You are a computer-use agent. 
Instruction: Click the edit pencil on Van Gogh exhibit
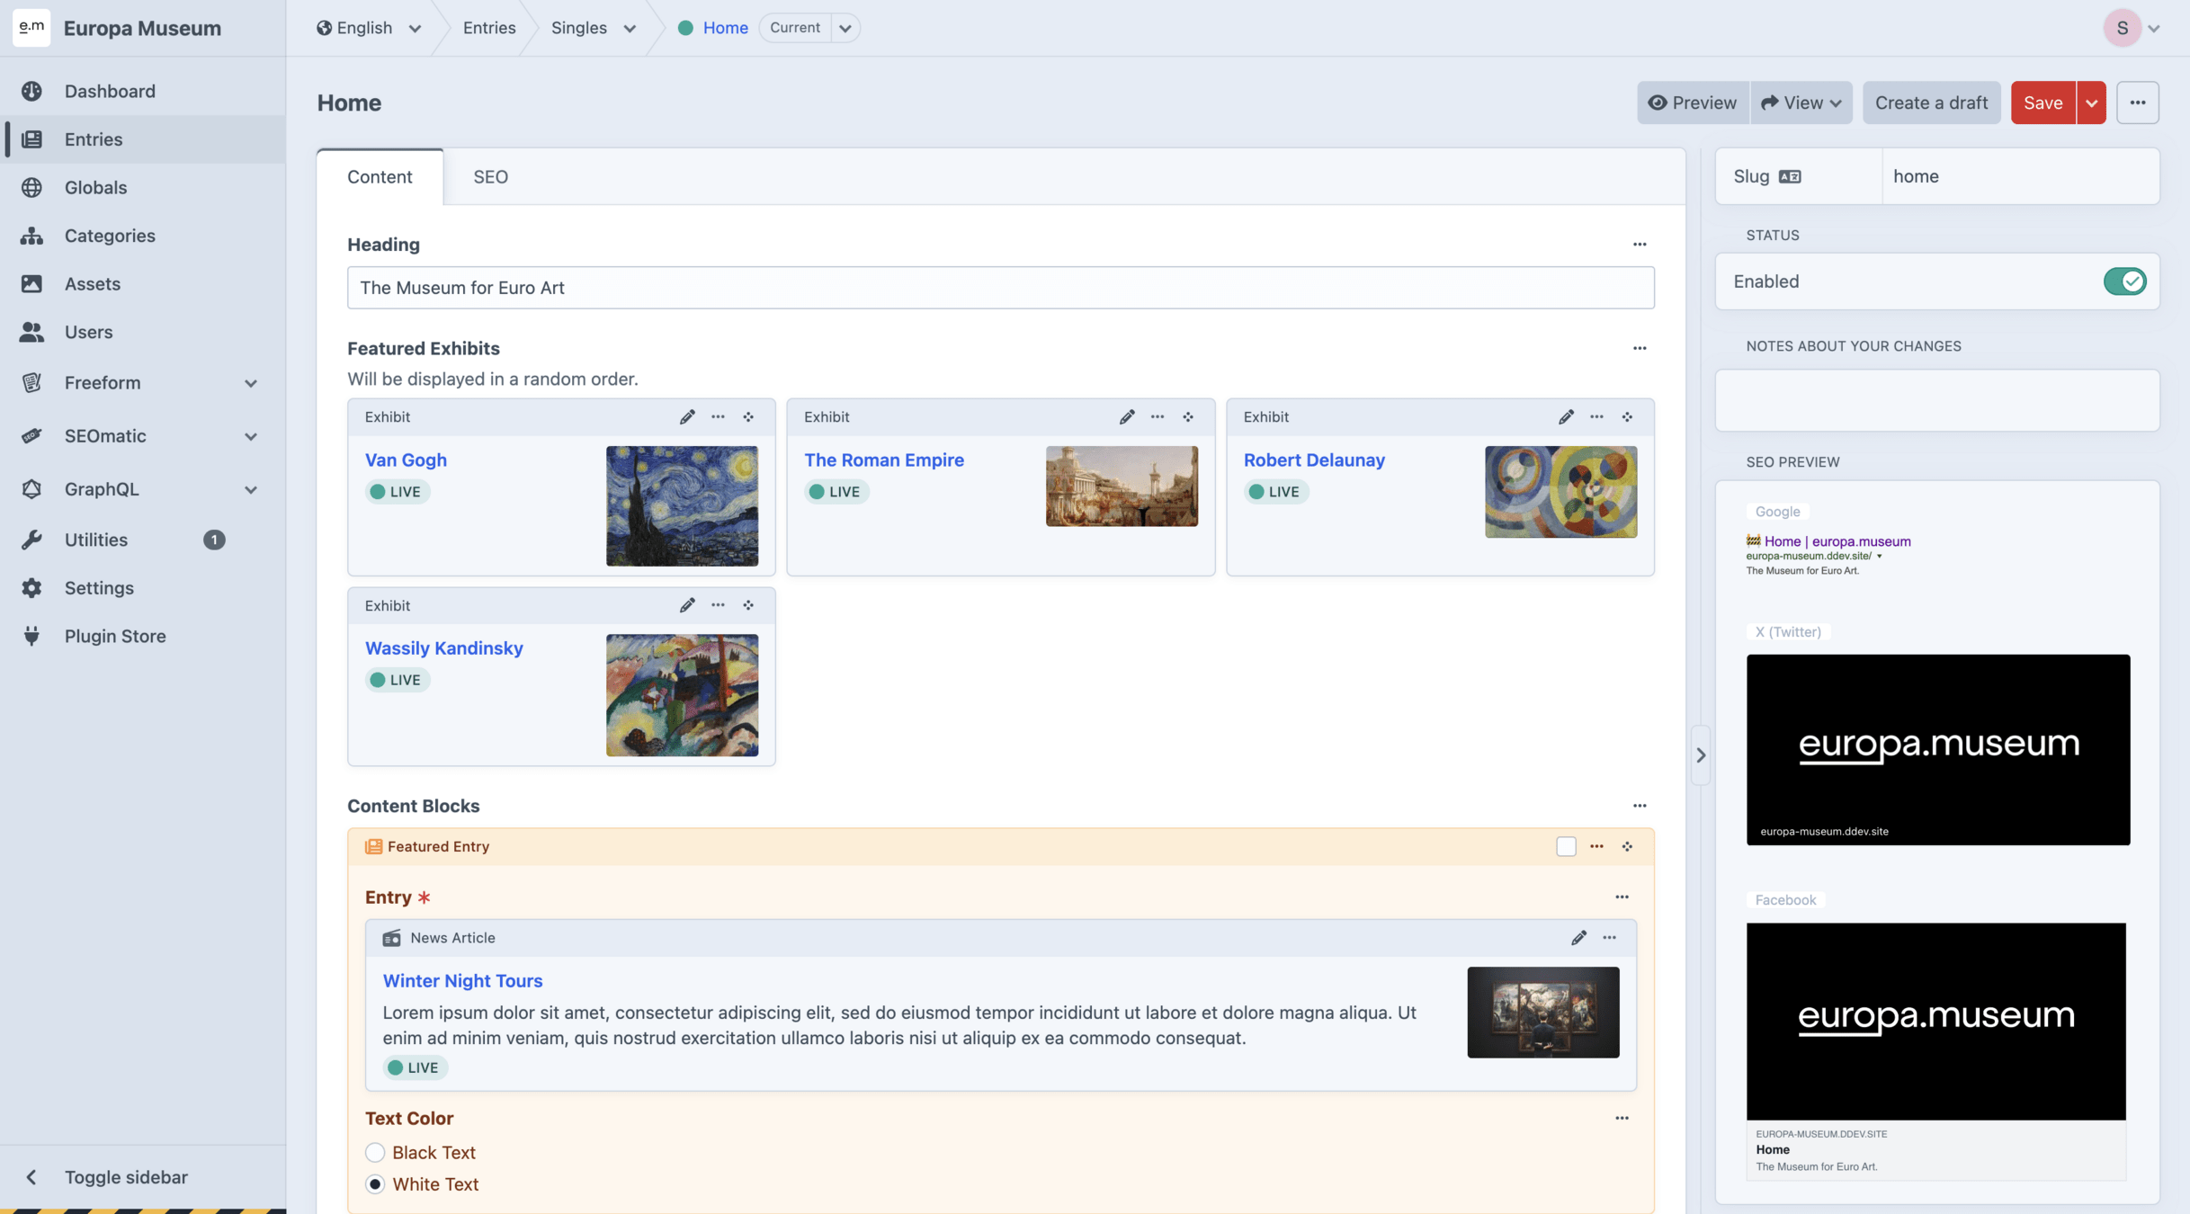click(x=687, y=417)
